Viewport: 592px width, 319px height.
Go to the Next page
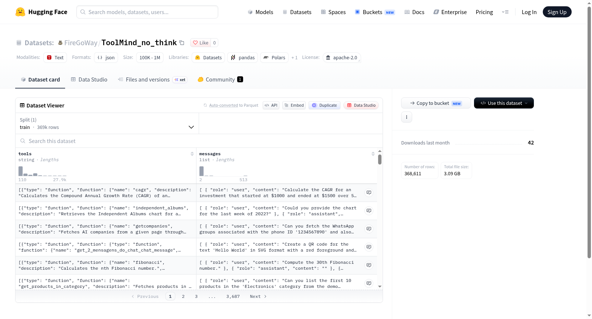pos(258,296)
